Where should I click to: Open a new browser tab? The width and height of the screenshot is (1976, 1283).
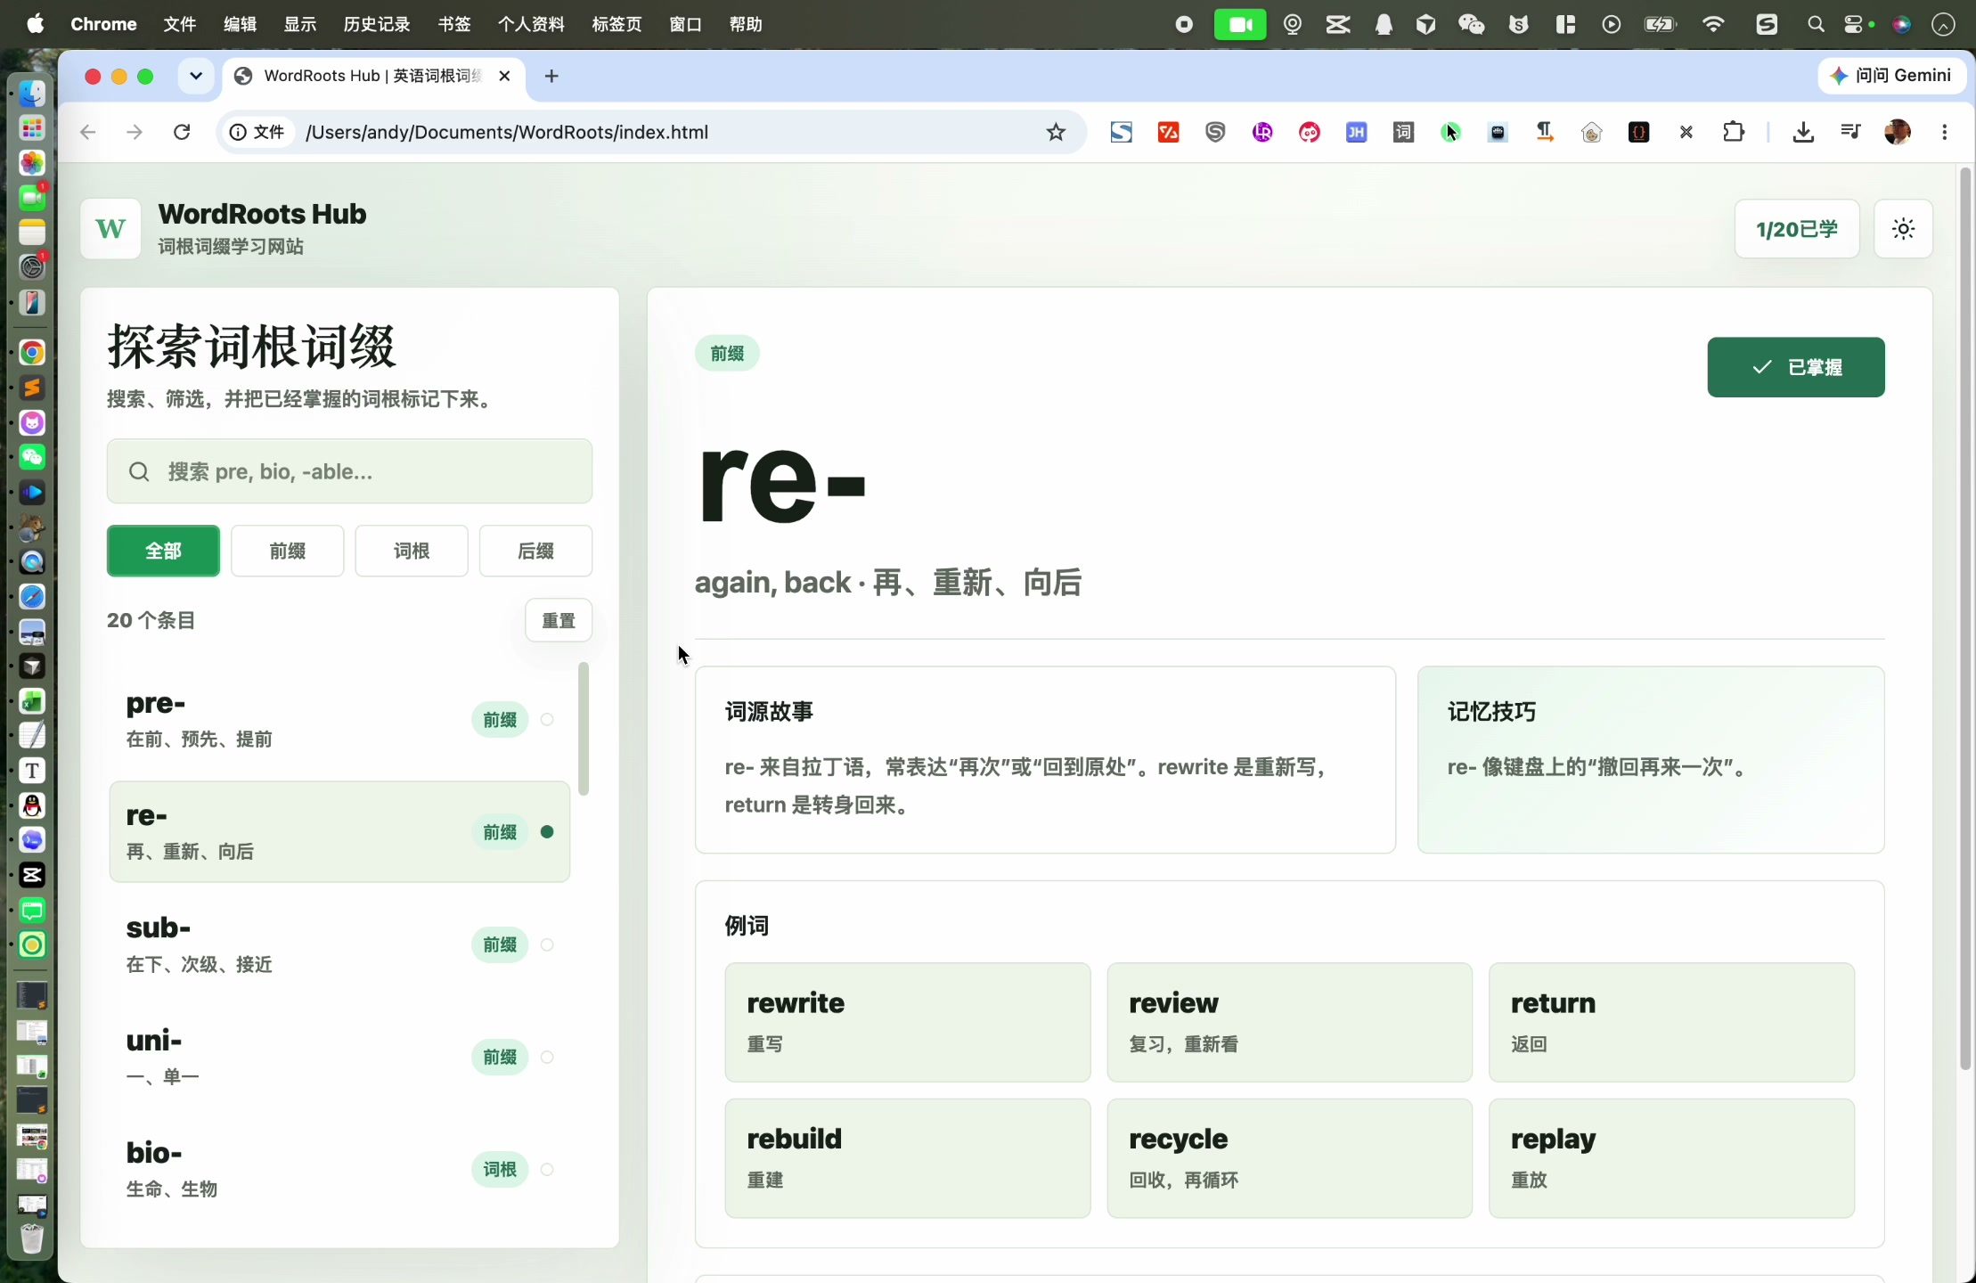551,76
